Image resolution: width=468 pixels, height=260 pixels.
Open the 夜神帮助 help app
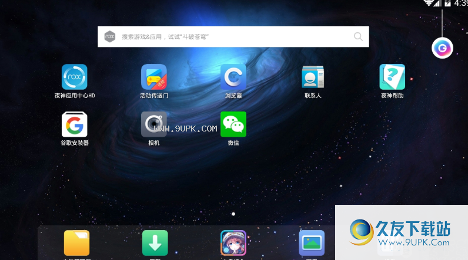point(392,77)
